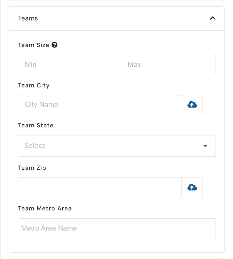This screenshot has width=233, height=259.
Task: Click the "Max" placeholder text
Action: (x=134, y=64)
